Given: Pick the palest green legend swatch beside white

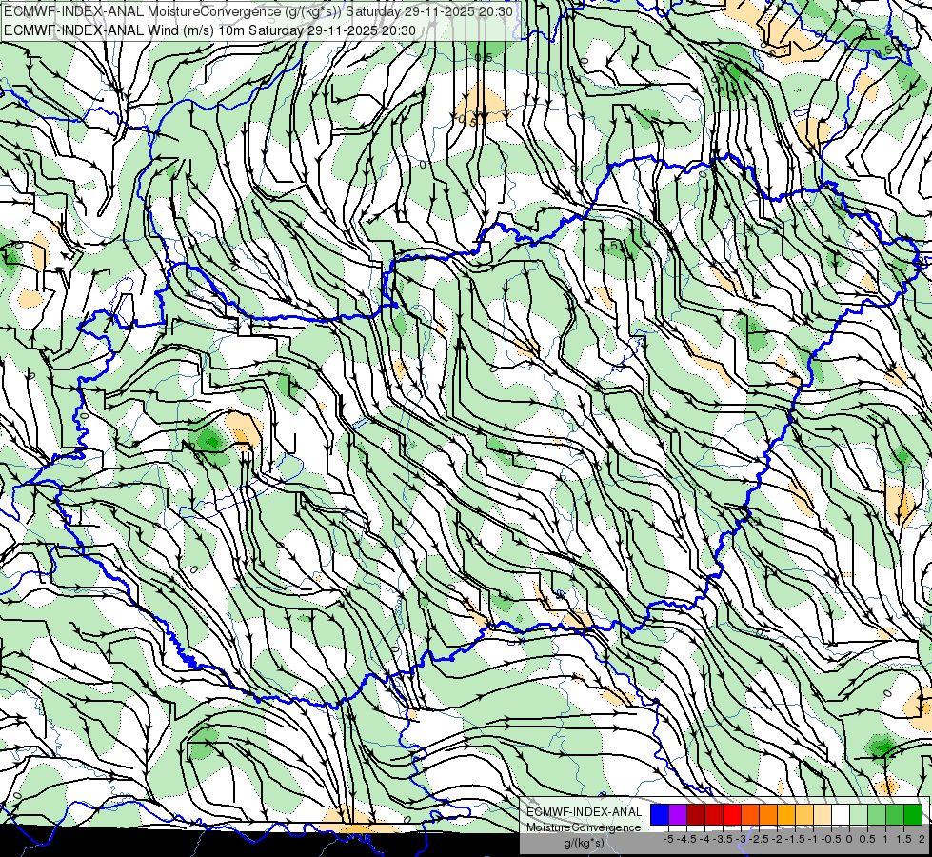Looking at the screenshot, I should tap(859, 814).
